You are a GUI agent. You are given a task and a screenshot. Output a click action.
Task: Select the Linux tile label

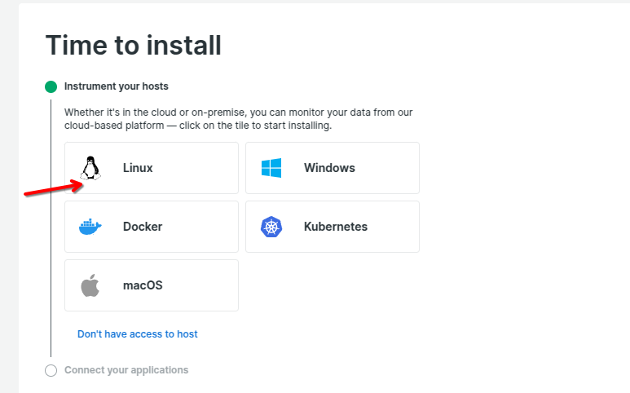(138, 168)
